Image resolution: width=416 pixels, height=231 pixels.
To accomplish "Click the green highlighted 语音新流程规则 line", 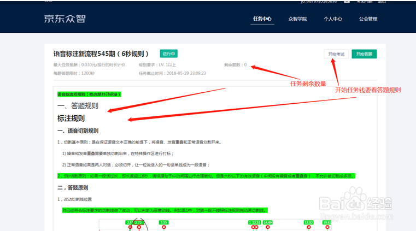I will coord(90,94).
